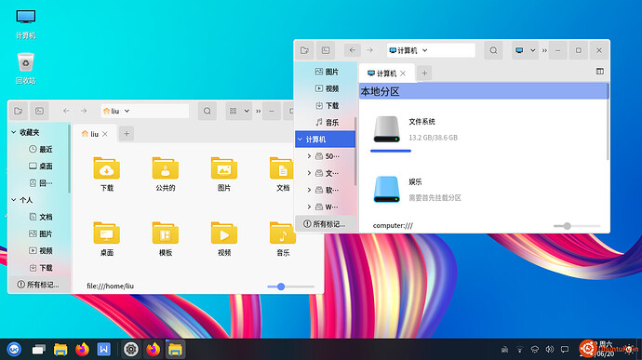Screen dimensions: 642x360
Task: Click view mode icon in 计算机 window
Action: coord(519,50)
